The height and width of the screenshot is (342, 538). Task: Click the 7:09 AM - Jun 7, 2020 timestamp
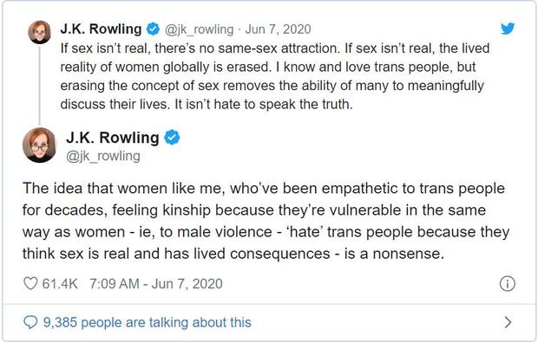156,284
